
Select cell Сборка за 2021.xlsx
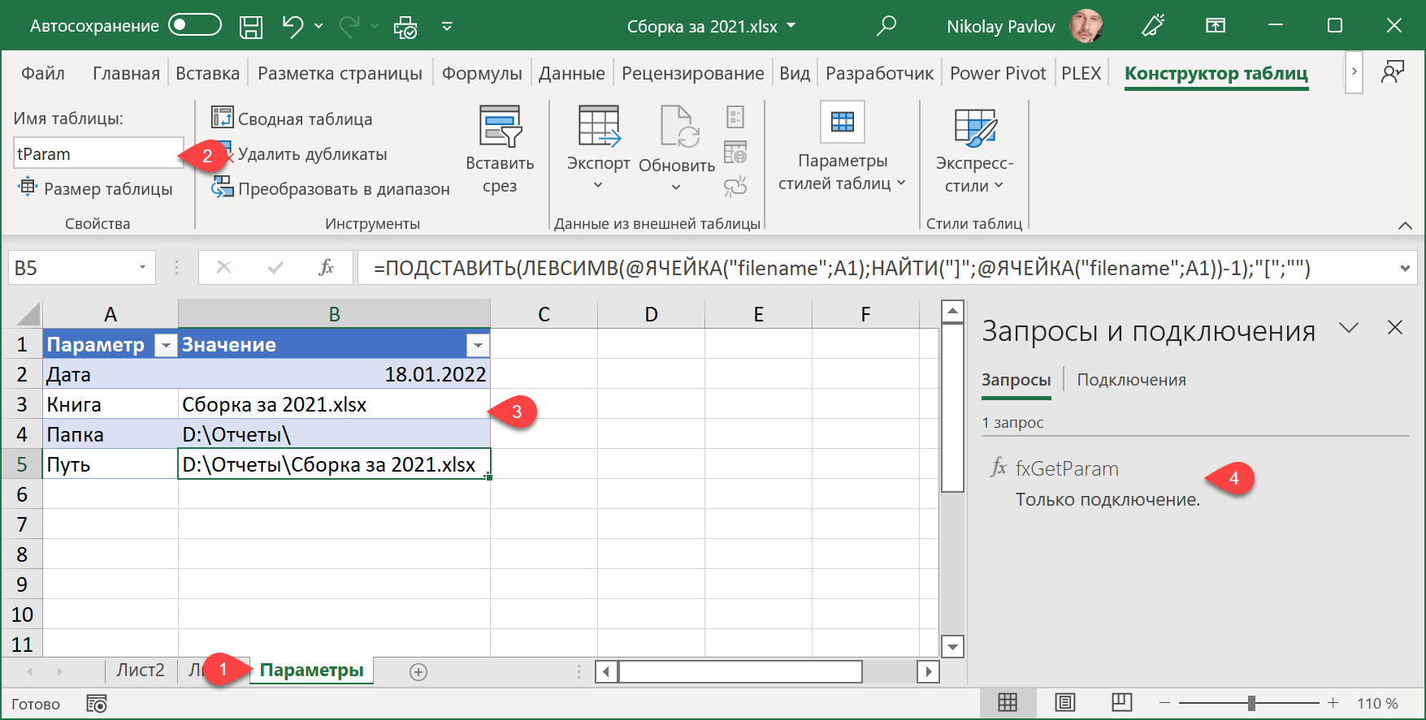[334, 404]
